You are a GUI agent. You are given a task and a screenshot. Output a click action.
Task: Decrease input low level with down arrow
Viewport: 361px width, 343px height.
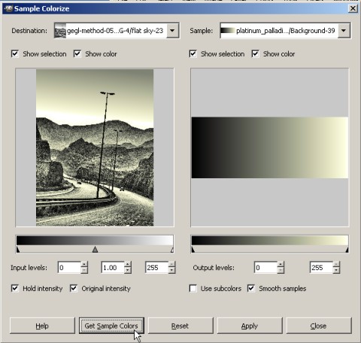(84, 270)
